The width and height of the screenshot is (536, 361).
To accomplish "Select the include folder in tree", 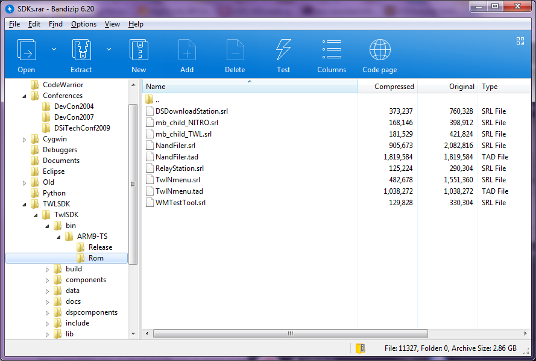I will [x=77, y=322].
